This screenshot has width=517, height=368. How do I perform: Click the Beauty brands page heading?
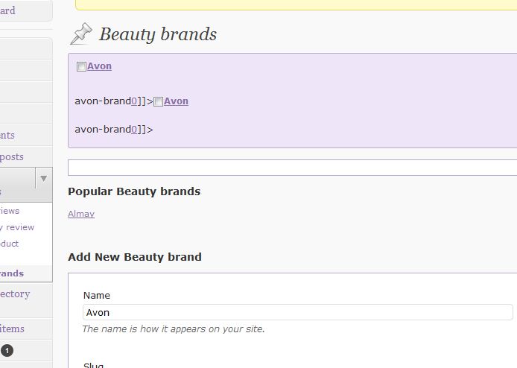coord(158,34)
